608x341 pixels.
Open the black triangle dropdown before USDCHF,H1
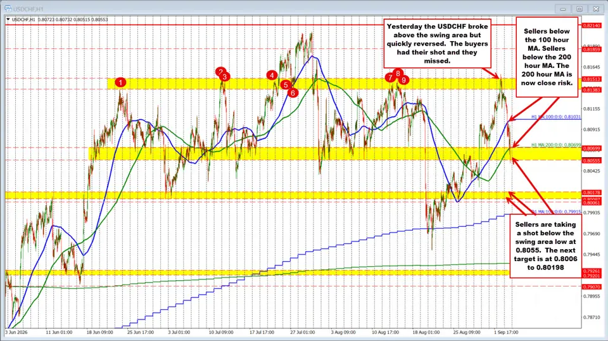click(x=8, y=20)
